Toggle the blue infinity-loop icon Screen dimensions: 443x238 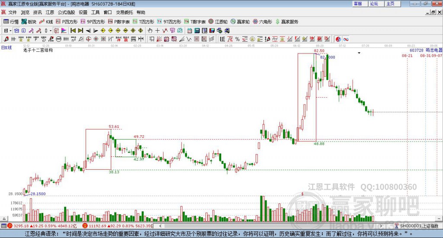346,39
